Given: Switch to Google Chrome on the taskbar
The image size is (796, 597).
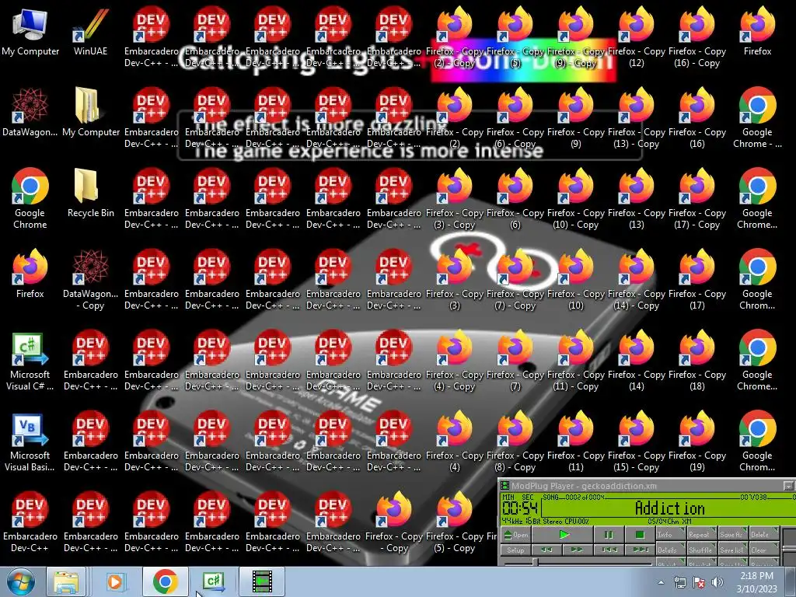Looking at the screenshot, I should pyautogui.click(x=166, y=581).
